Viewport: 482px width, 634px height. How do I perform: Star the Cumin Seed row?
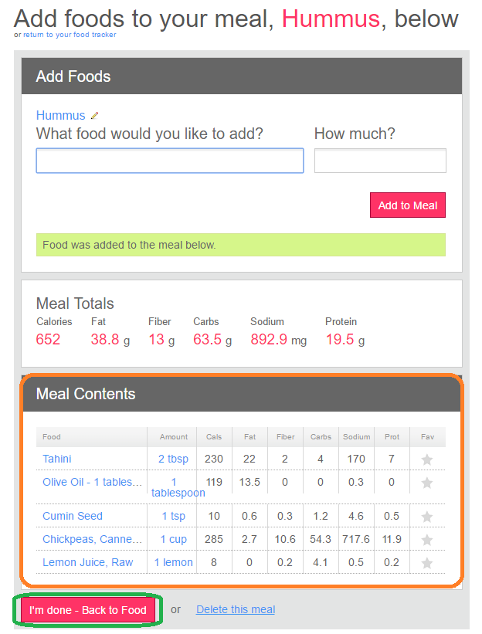coord(427,517)
